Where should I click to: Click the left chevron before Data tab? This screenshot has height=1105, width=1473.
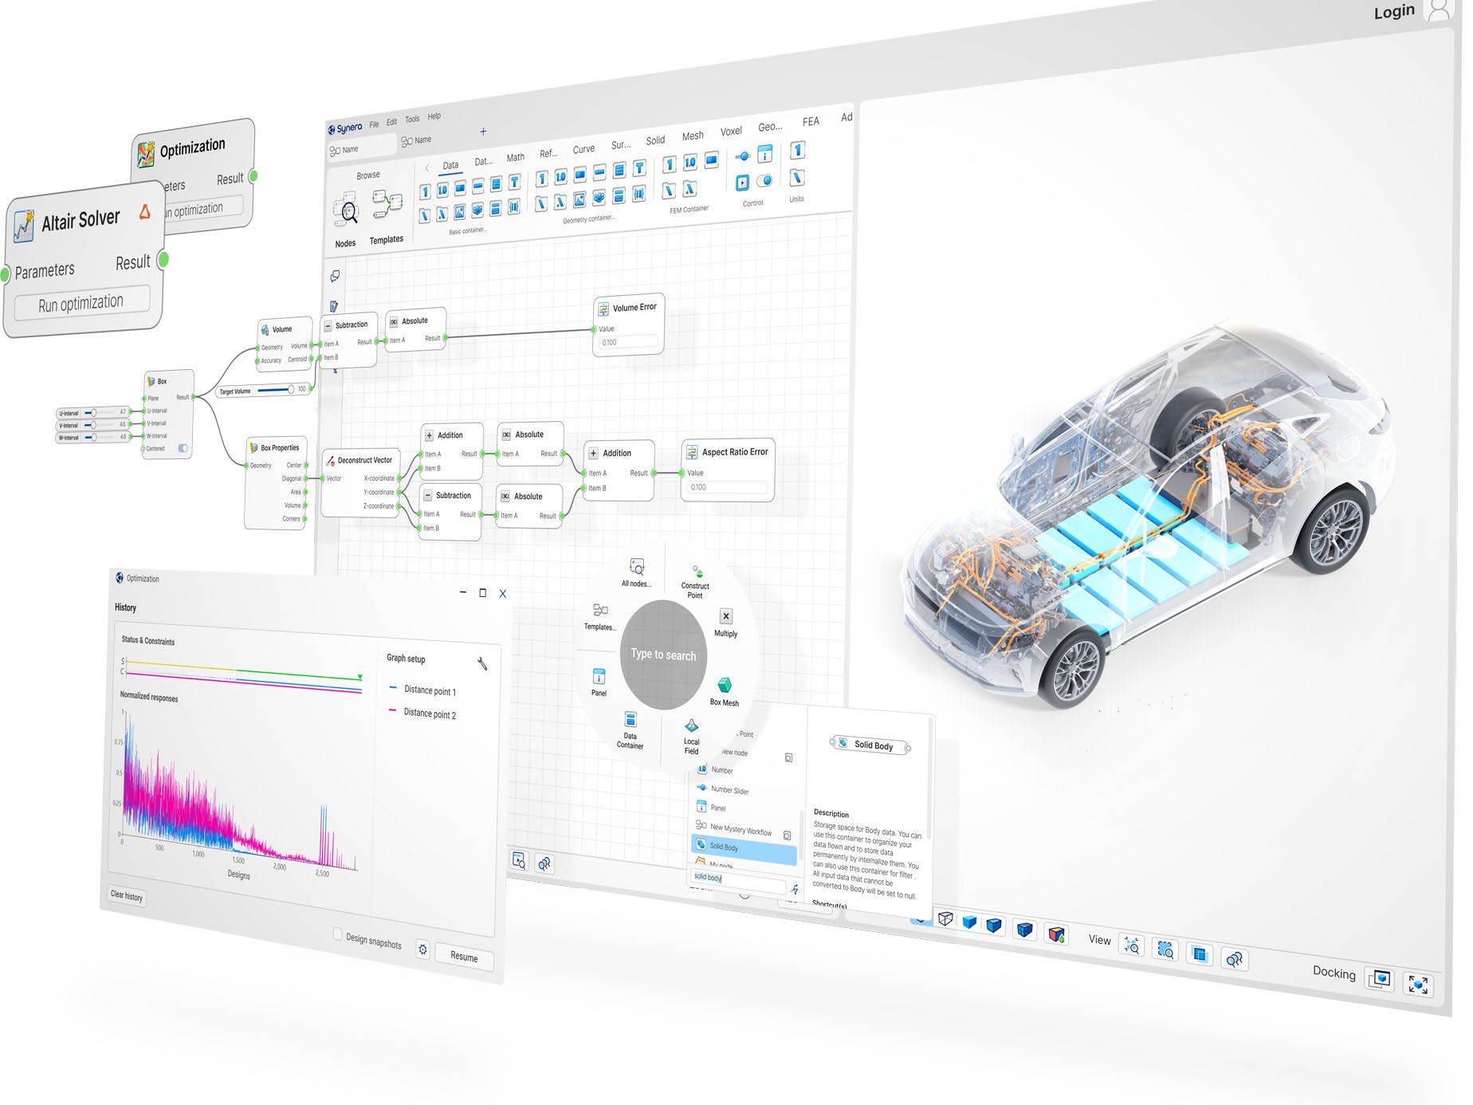coord(427,167)
